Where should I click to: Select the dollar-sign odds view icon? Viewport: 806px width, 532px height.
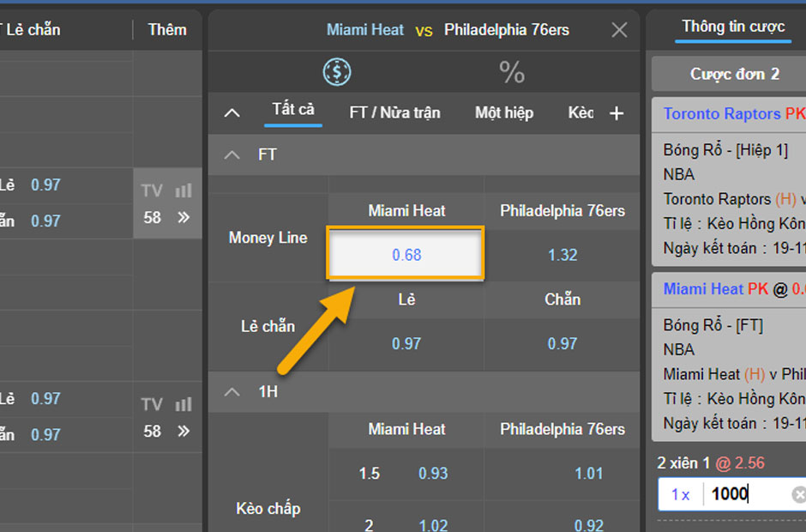pyautogui.click(x=337, y=71)
